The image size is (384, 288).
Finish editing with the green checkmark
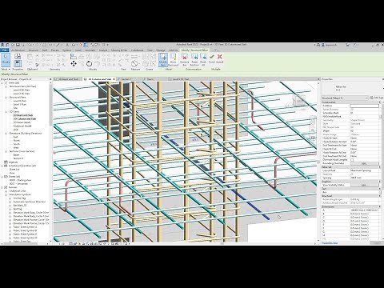[x=212, y=58]
